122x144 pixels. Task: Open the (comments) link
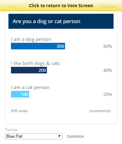(100, 111)
